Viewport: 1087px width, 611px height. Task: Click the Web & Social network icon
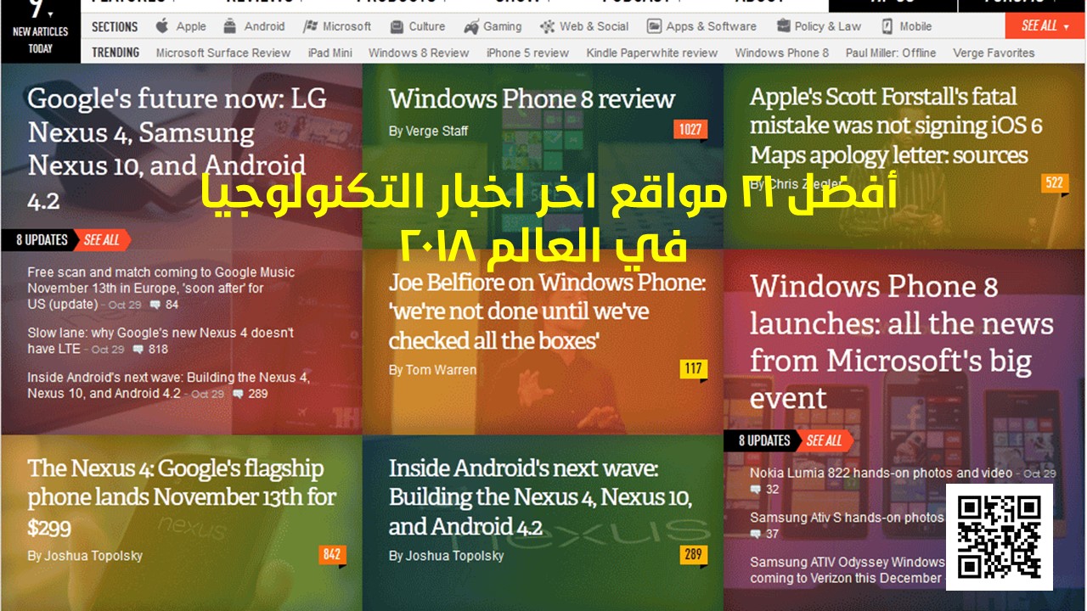click(x=548, y=26)
